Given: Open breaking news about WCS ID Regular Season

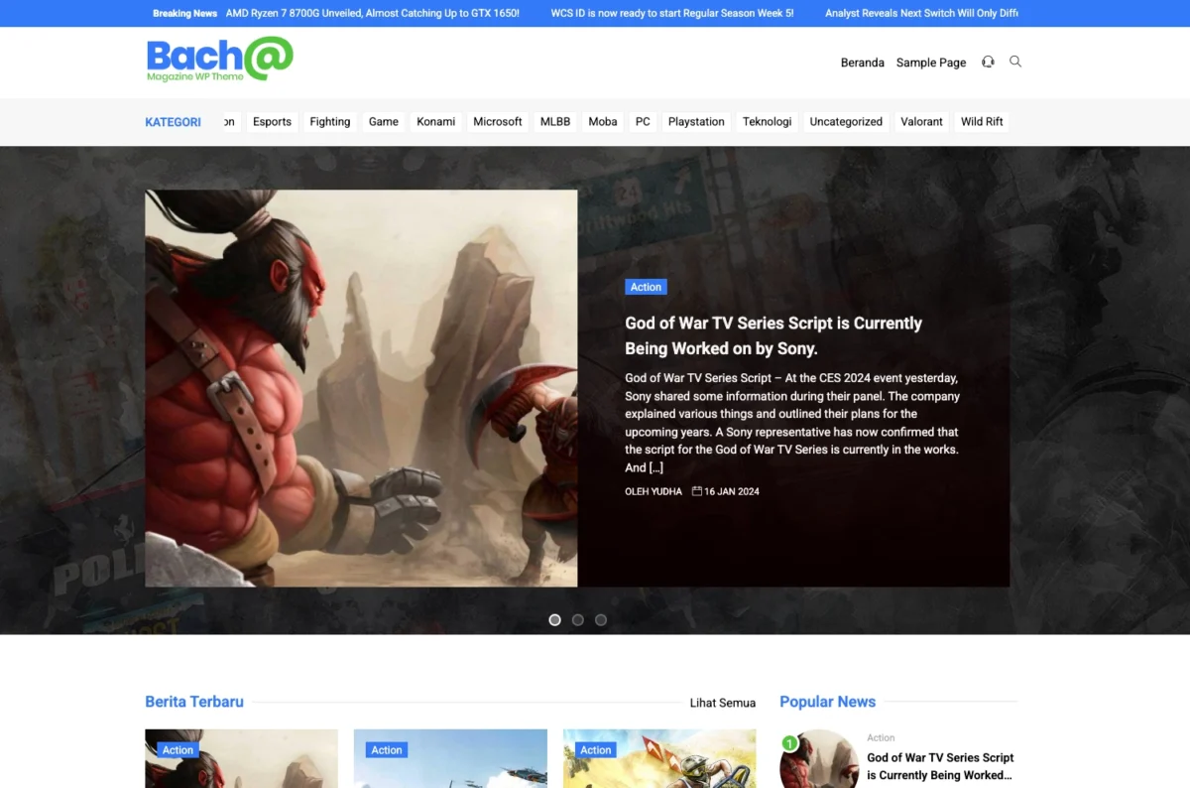Looking at the screenshot, I should (x=672, y=14).
